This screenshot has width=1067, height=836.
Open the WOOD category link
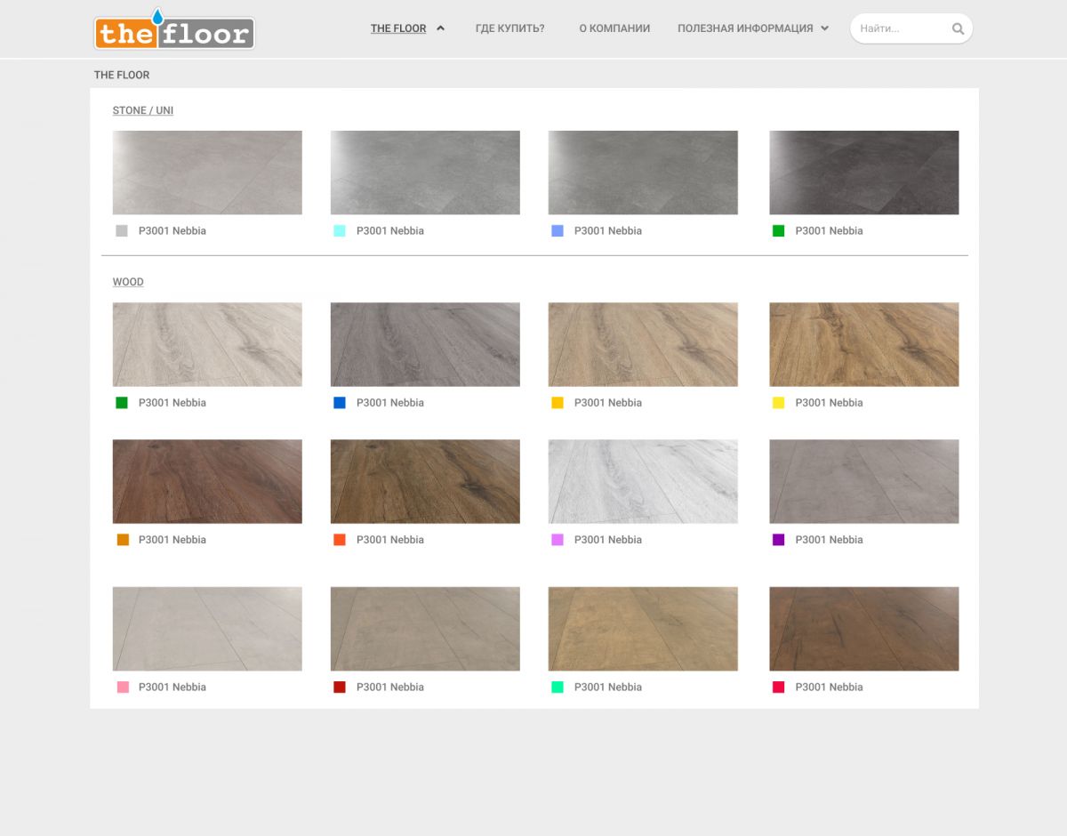coord(128,282)
